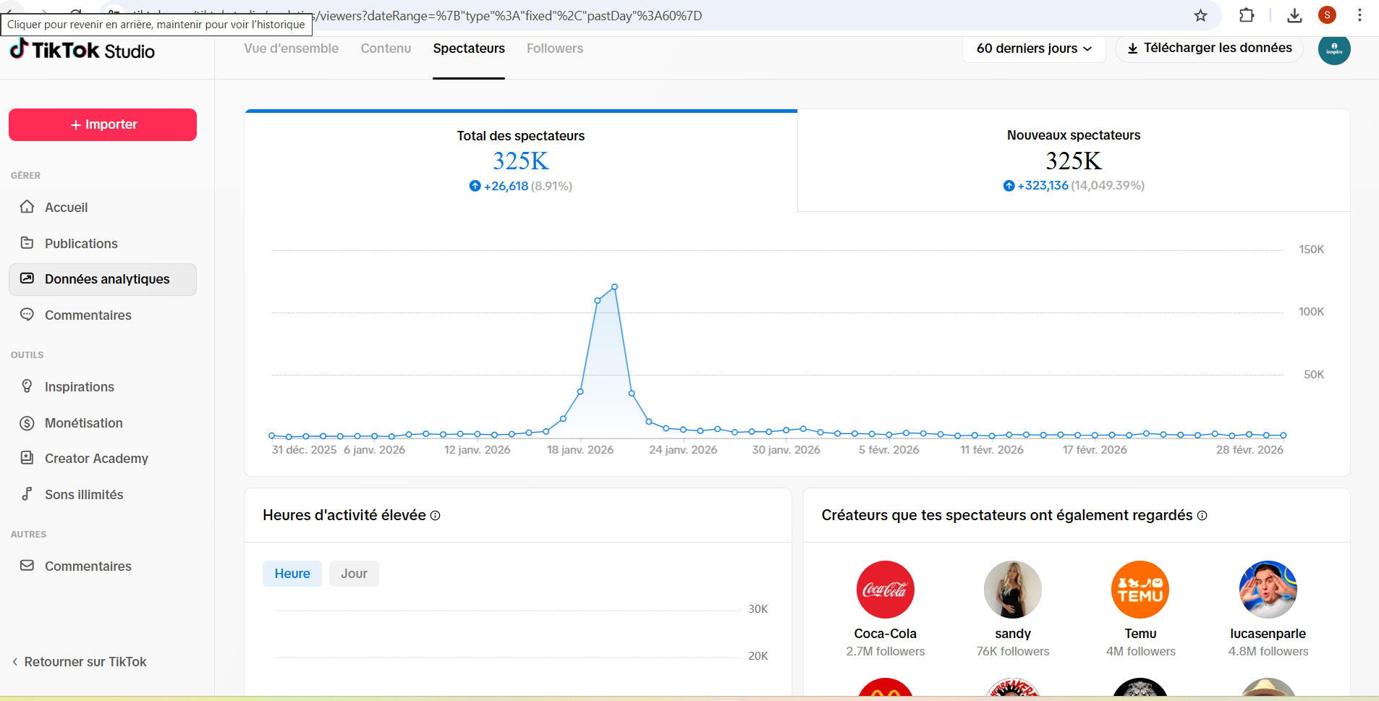Open the Vue d'ensemble tab
The height and width of the screenshot is (701, 1379).
pyautogui.click(x=291, y=48)
